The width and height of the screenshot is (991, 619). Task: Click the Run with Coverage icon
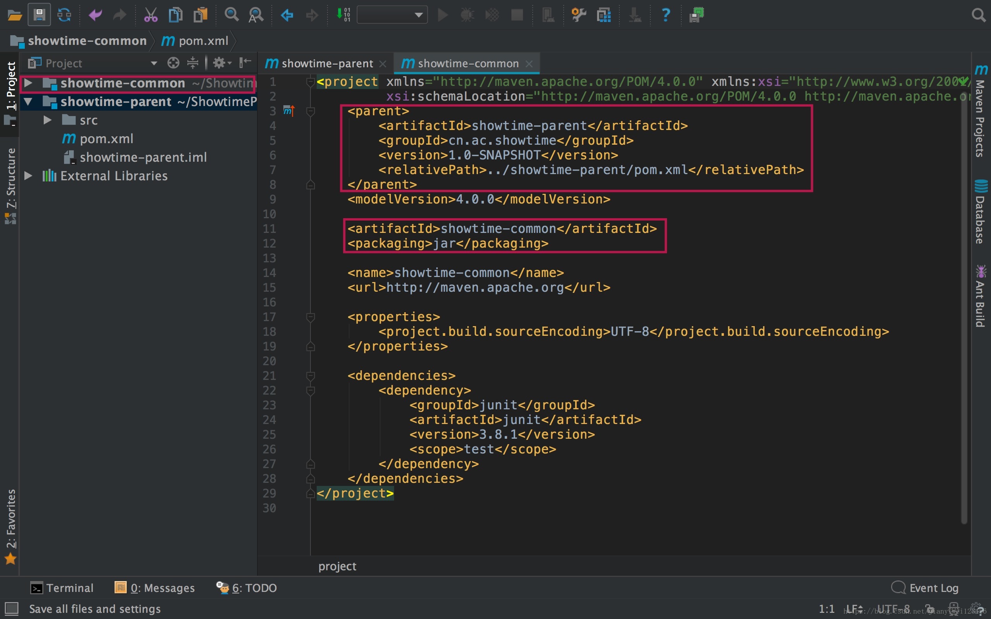coord(492,15)
